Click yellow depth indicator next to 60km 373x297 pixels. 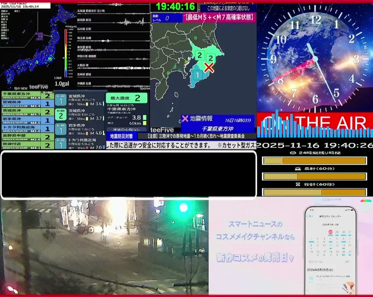click(x=145, y=123)
